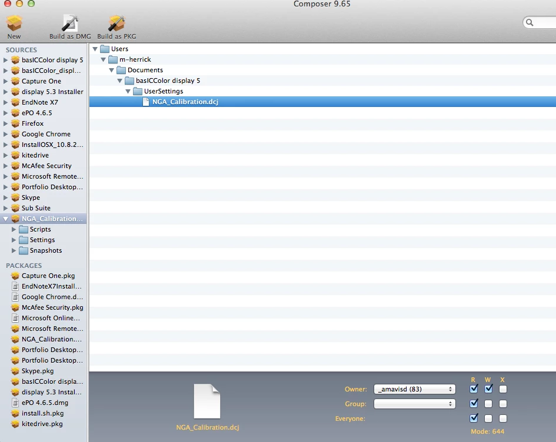Image resolution: width=556 pixels, height=442 pixels.
Task: Toggle Group write permission checkbox
Action: tap(488, 404)
